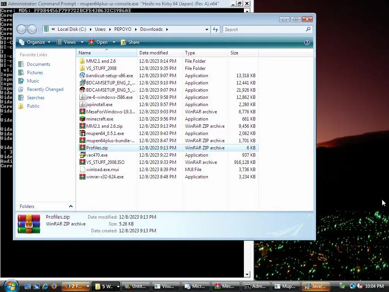389x292 pixels.
Task: Expand the Folders pane chevron
Action: point(71,206)
